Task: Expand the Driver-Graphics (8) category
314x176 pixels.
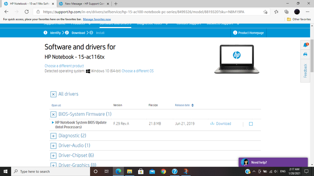Action: (53, 165)
